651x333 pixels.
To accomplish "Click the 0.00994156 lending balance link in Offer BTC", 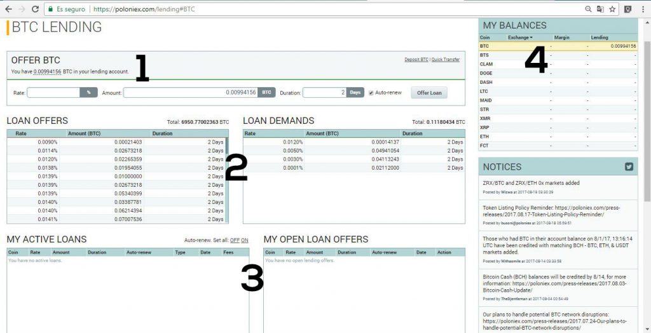I will pyautogui.click(x=47, y=71).
